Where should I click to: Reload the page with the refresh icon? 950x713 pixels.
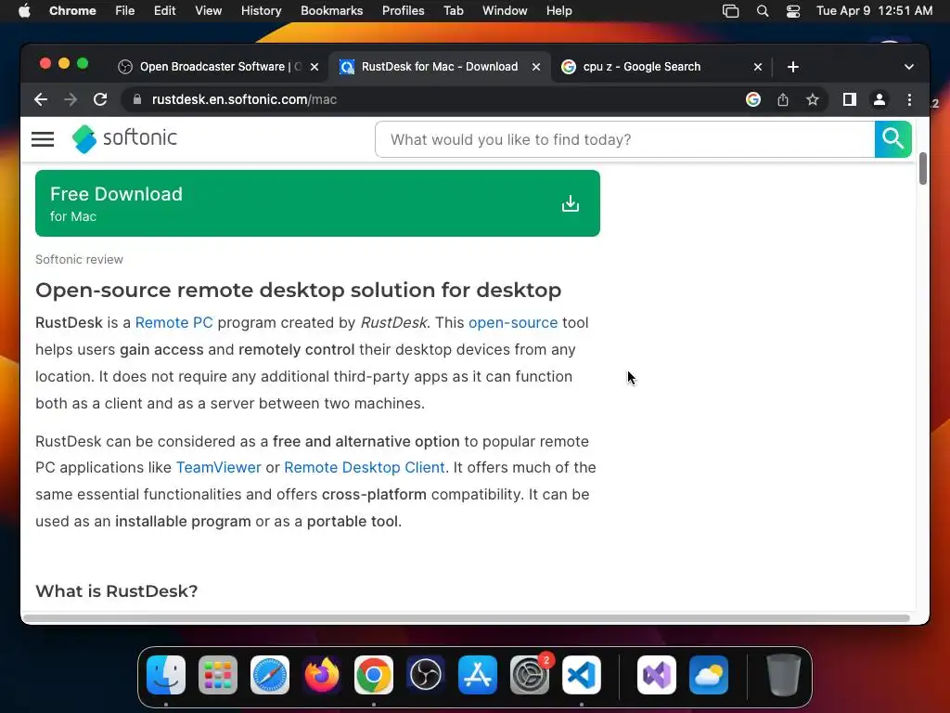click(x=100, y=99)
